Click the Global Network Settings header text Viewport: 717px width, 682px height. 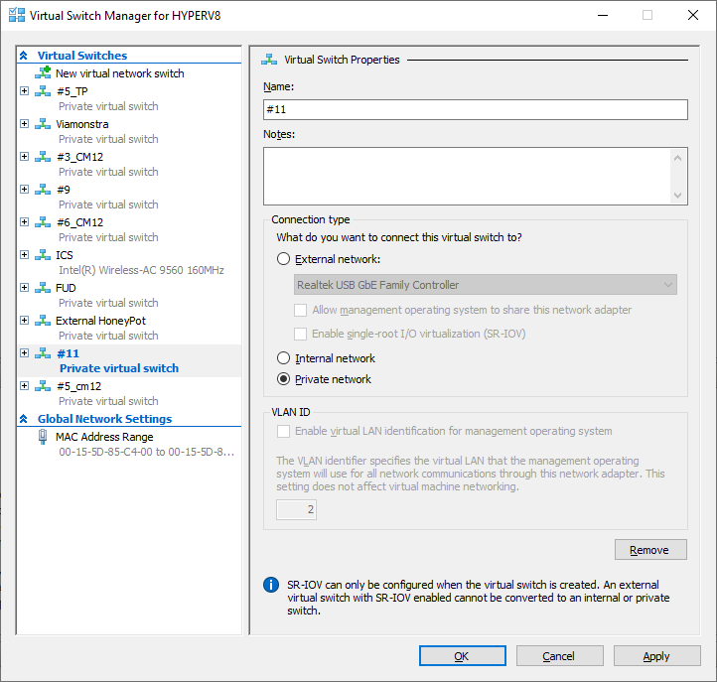(104, 419)
